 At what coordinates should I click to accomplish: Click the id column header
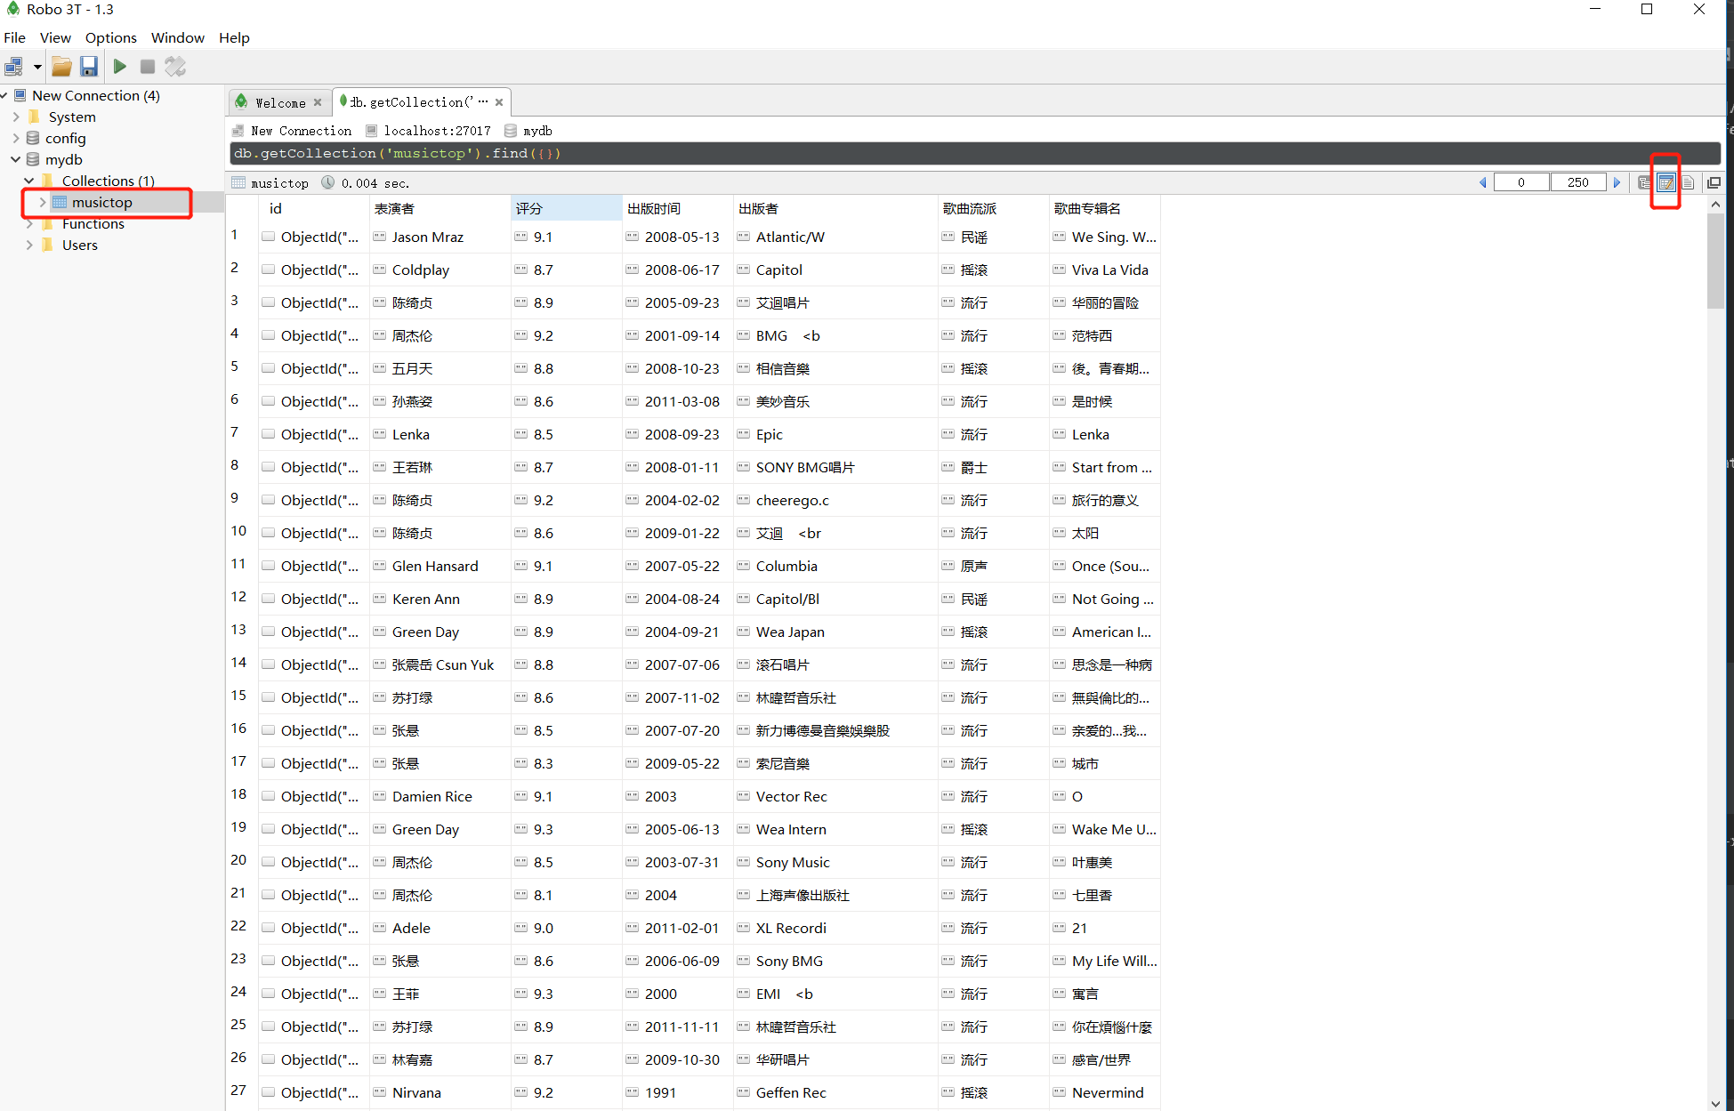pyautogui.click(x=314, y=208)
